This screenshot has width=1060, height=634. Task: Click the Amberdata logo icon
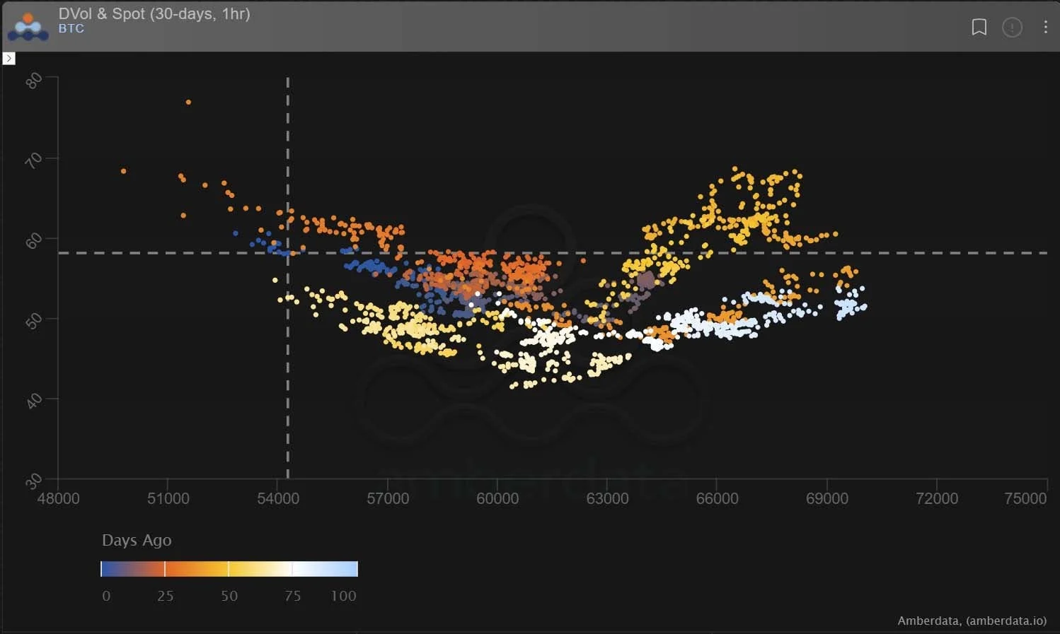coord(28,26)
